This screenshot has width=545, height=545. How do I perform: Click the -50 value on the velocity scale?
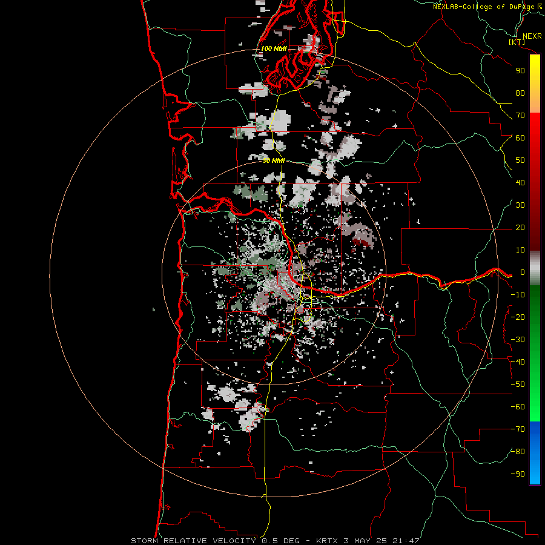(x=518, y=385)
